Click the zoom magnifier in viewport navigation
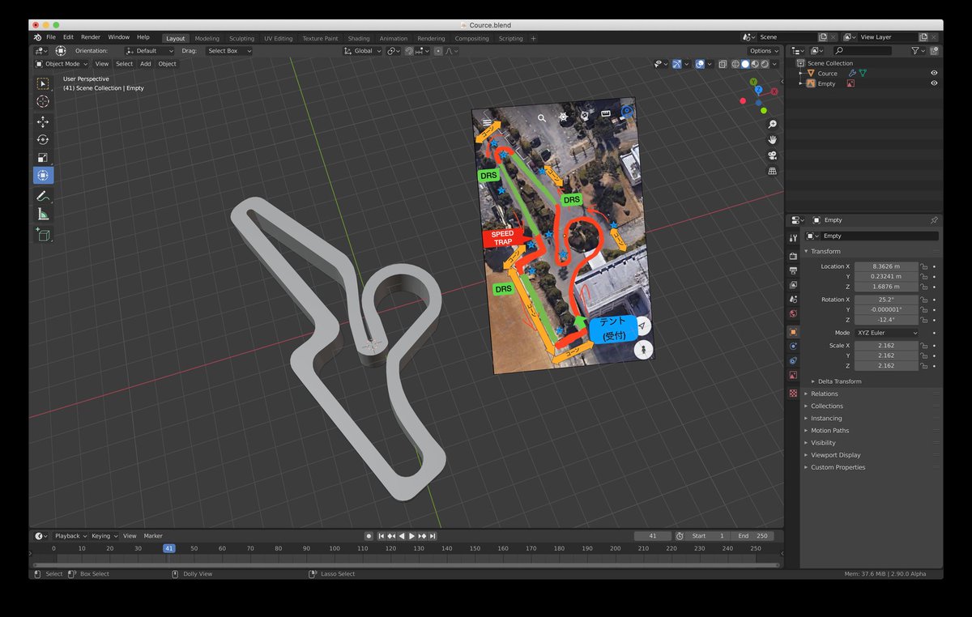Image resolution: width=972 pixels, height=617 pixels. click(x=772, y=125)
